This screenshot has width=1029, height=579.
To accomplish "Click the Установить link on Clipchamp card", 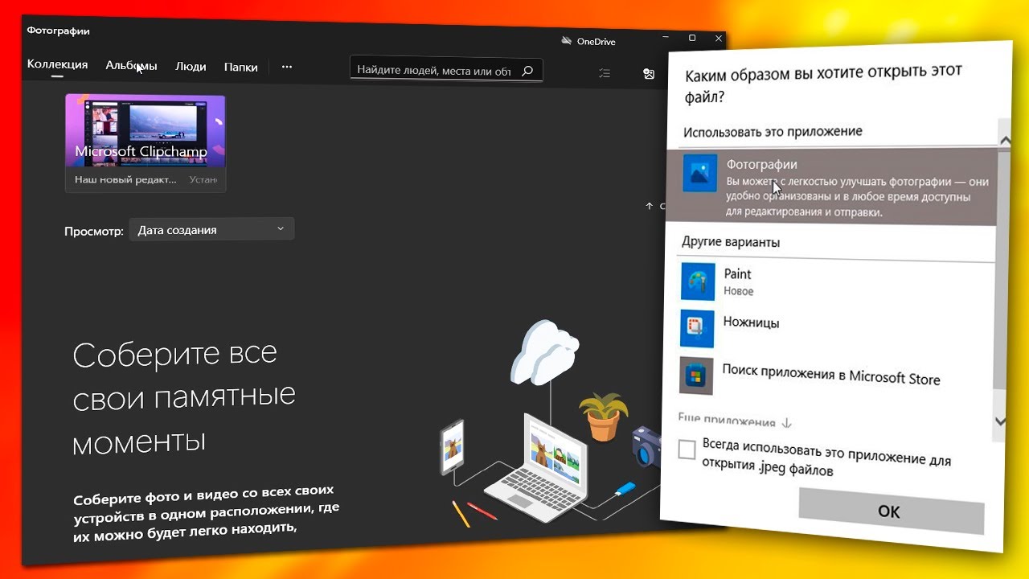I will click(203, 180).
